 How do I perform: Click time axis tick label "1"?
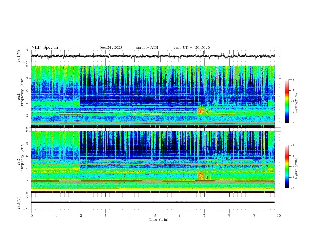point(56,216)
